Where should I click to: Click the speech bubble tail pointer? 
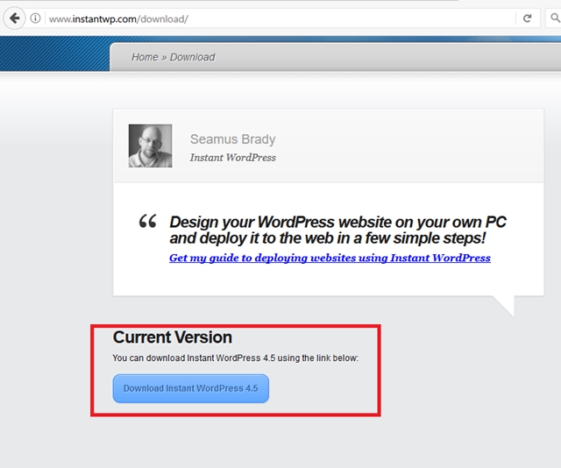click(502, 305)
